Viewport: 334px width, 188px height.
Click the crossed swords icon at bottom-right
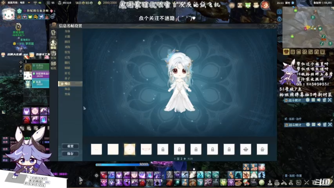tap(306, 183)
